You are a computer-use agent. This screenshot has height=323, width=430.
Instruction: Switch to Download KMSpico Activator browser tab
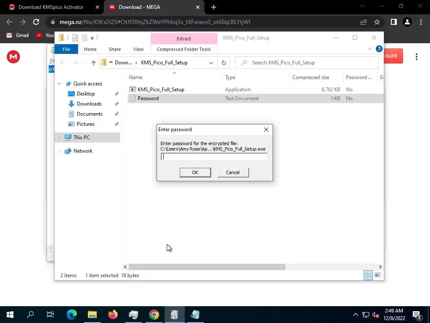51,7
